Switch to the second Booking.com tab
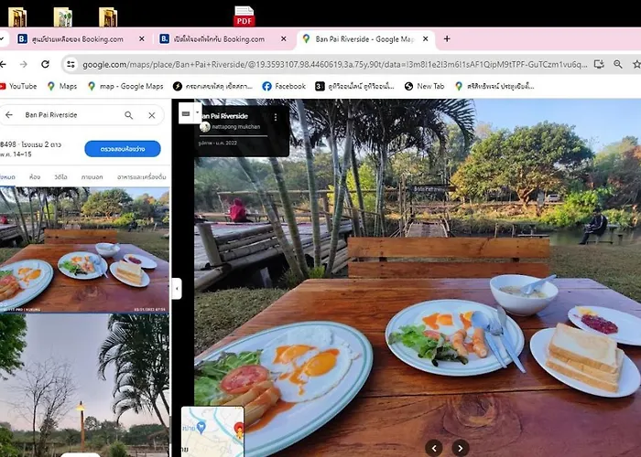 point(220,39)
